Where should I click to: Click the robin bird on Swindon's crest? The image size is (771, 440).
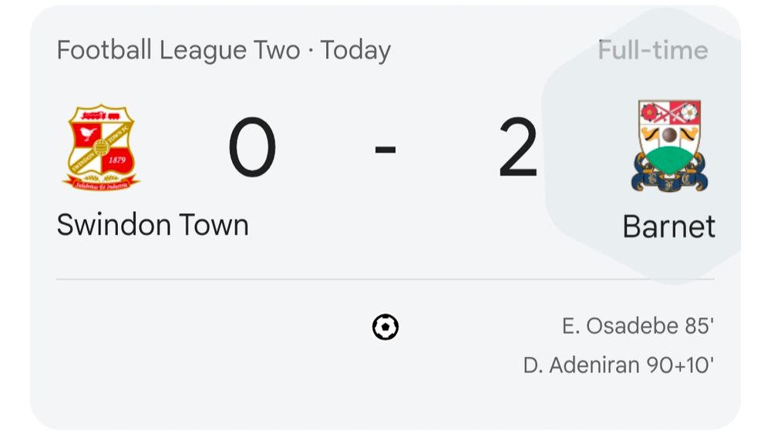coord(87,134)
